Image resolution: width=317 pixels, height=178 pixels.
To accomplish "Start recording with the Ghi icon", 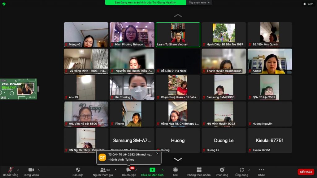I will tap(175, 170).
